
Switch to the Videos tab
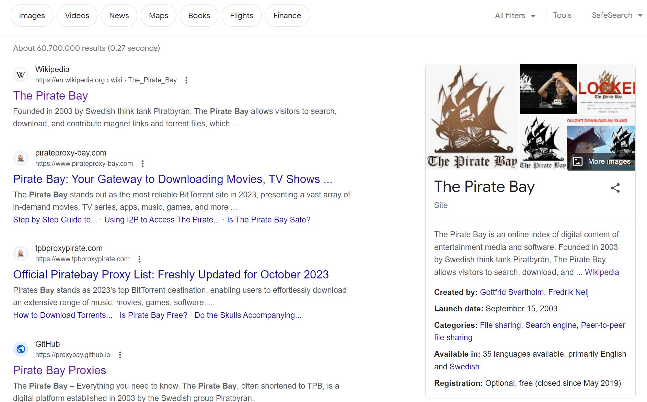pyautogui.click(x=77, y=15)
